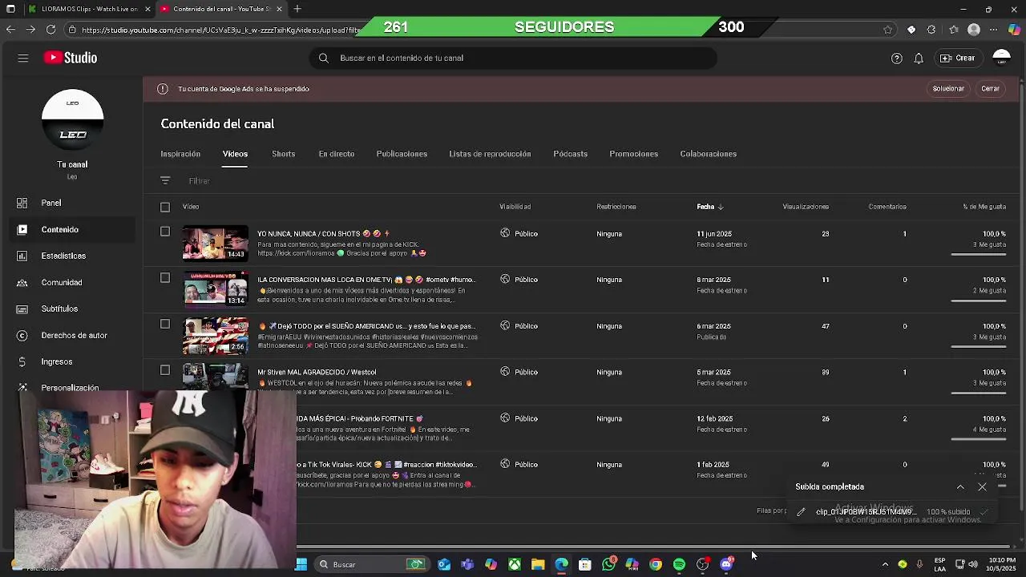Reload the page

click(50, 30)
